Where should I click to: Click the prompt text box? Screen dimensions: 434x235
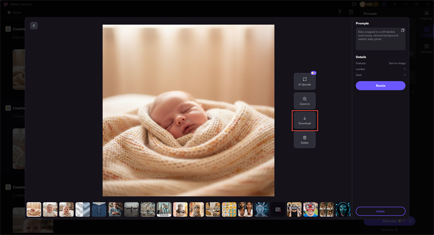click(x=381, y=39)
